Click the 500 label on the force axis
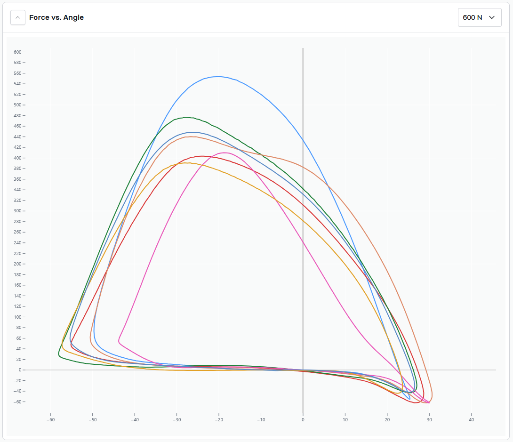Viewport: 513px width, 442px height. point(18,105)
